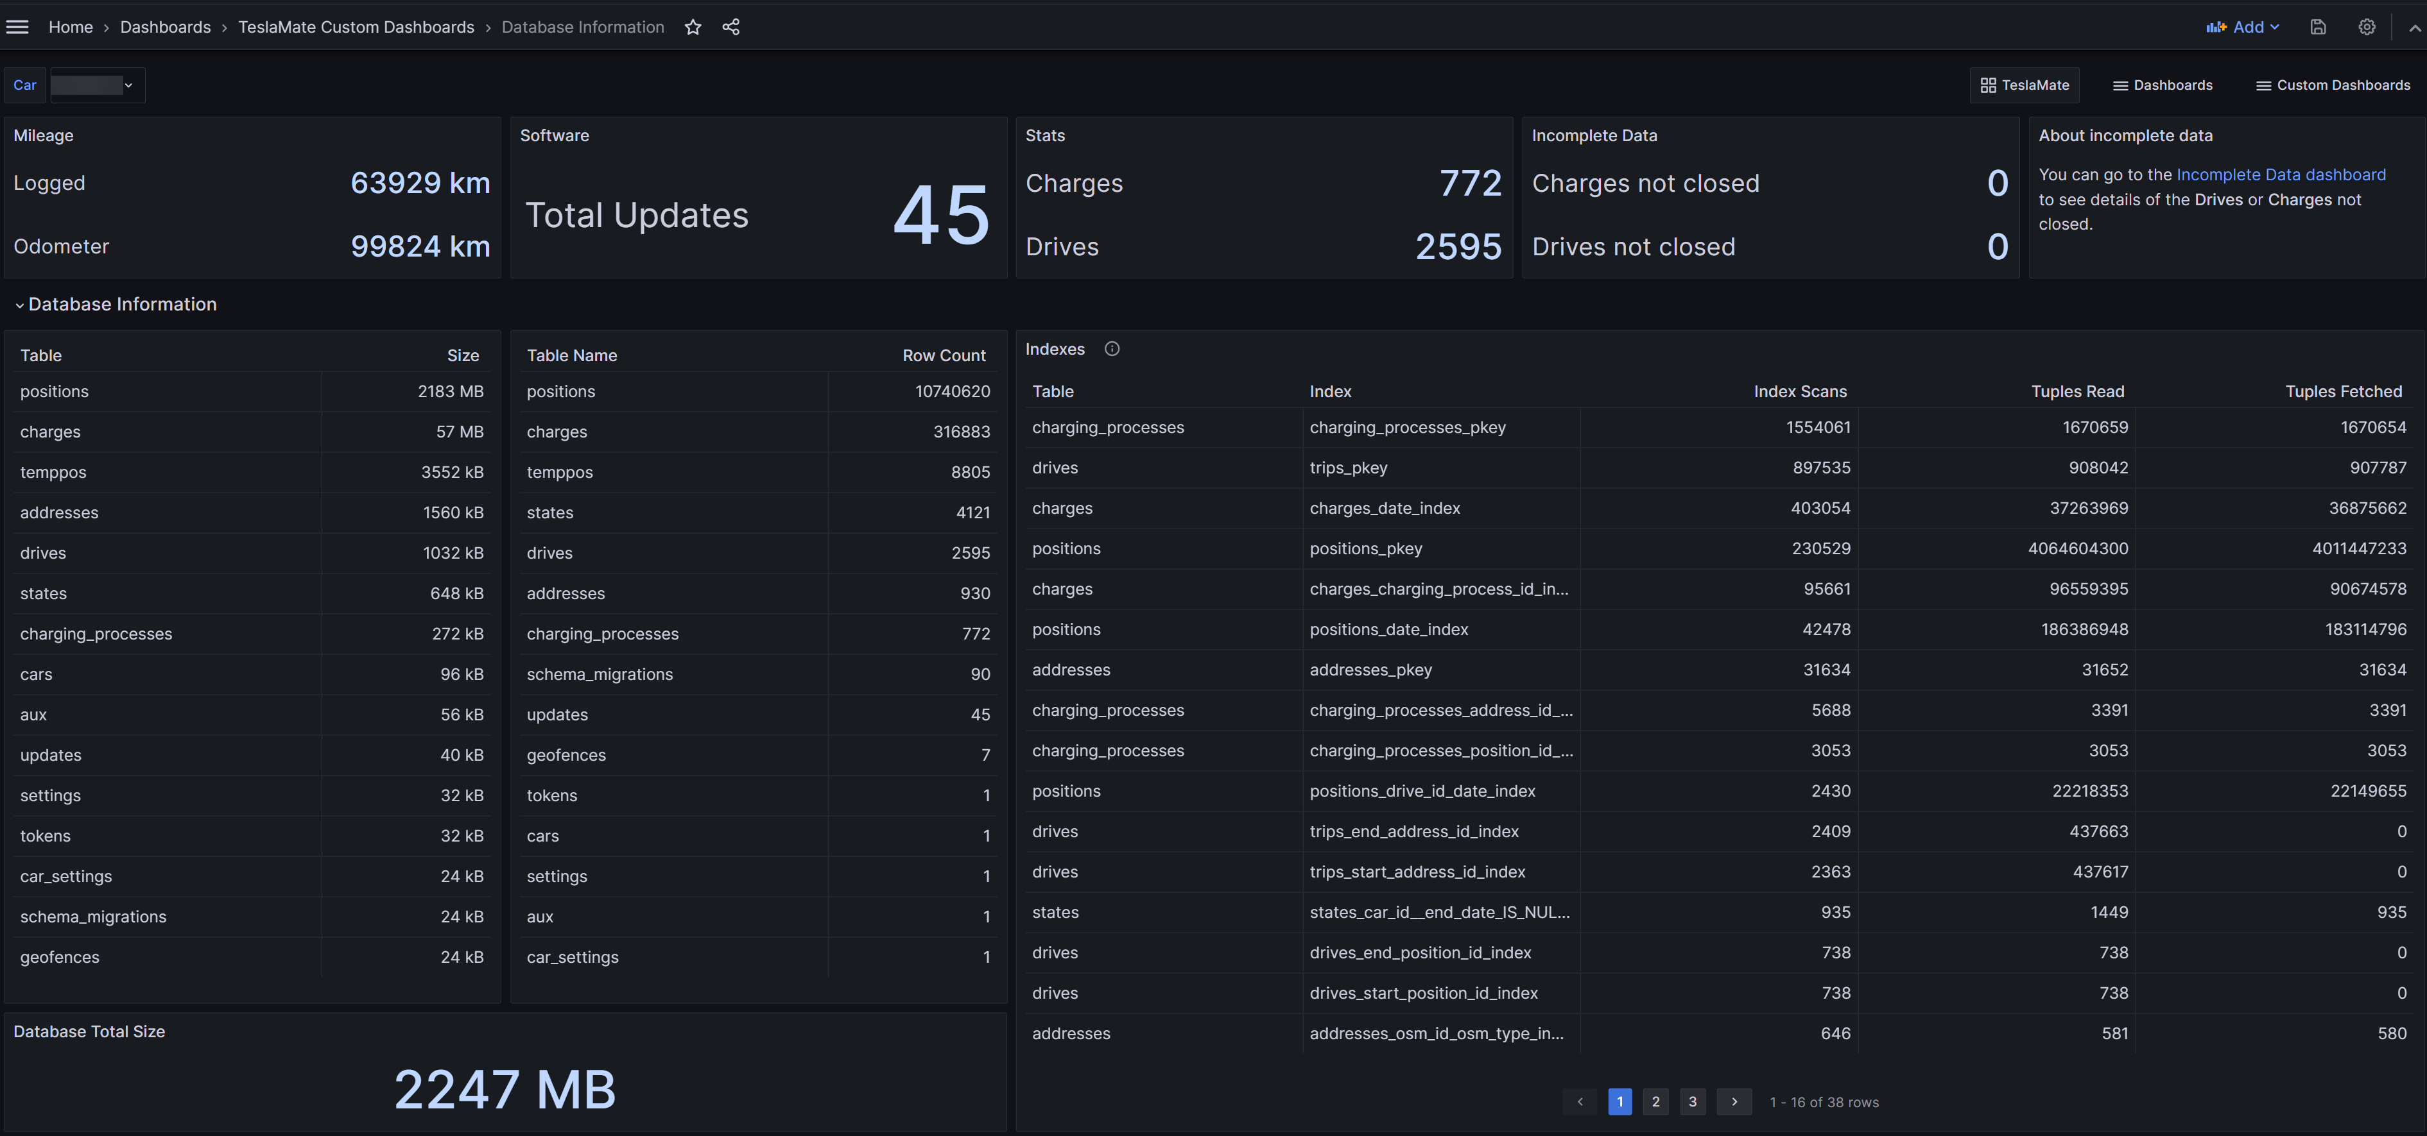Open the Custom Dashboards links menu
The width and height of the screenshot is (2427, 1136).
pyautogui.click(x=2333, y=86)
